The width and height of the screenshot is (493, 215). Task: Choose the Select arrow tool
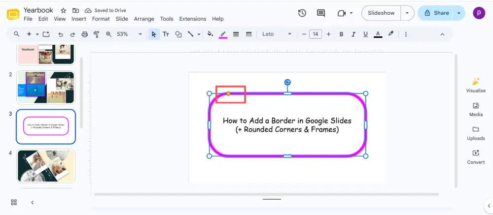(x=154, y=34)
